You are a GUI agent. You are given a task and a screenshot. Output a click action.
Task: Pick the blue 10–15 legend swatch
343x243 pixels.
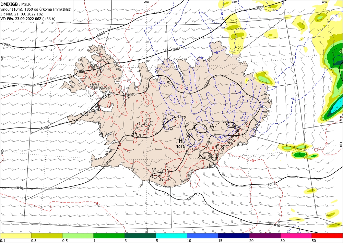tap(203, 235)
